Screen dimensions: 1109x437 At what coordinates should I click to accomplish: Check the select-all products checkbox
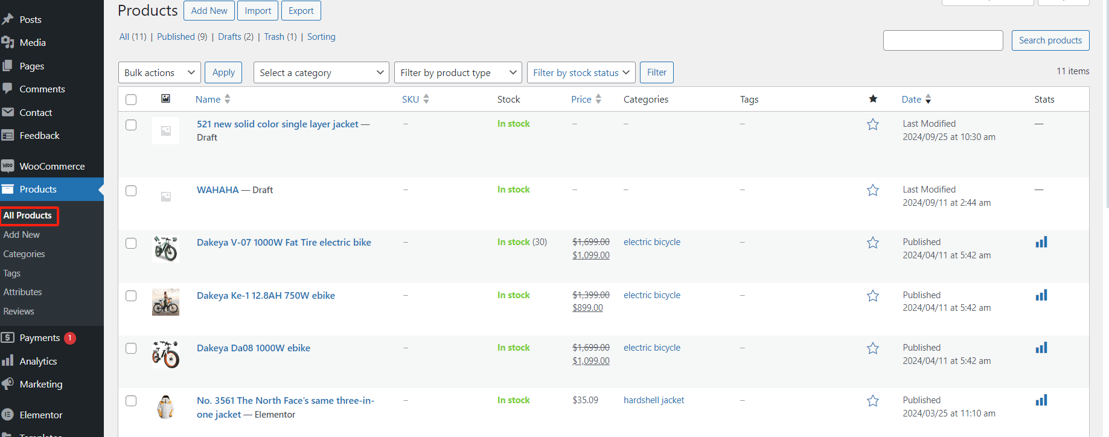tap(131, 100)
